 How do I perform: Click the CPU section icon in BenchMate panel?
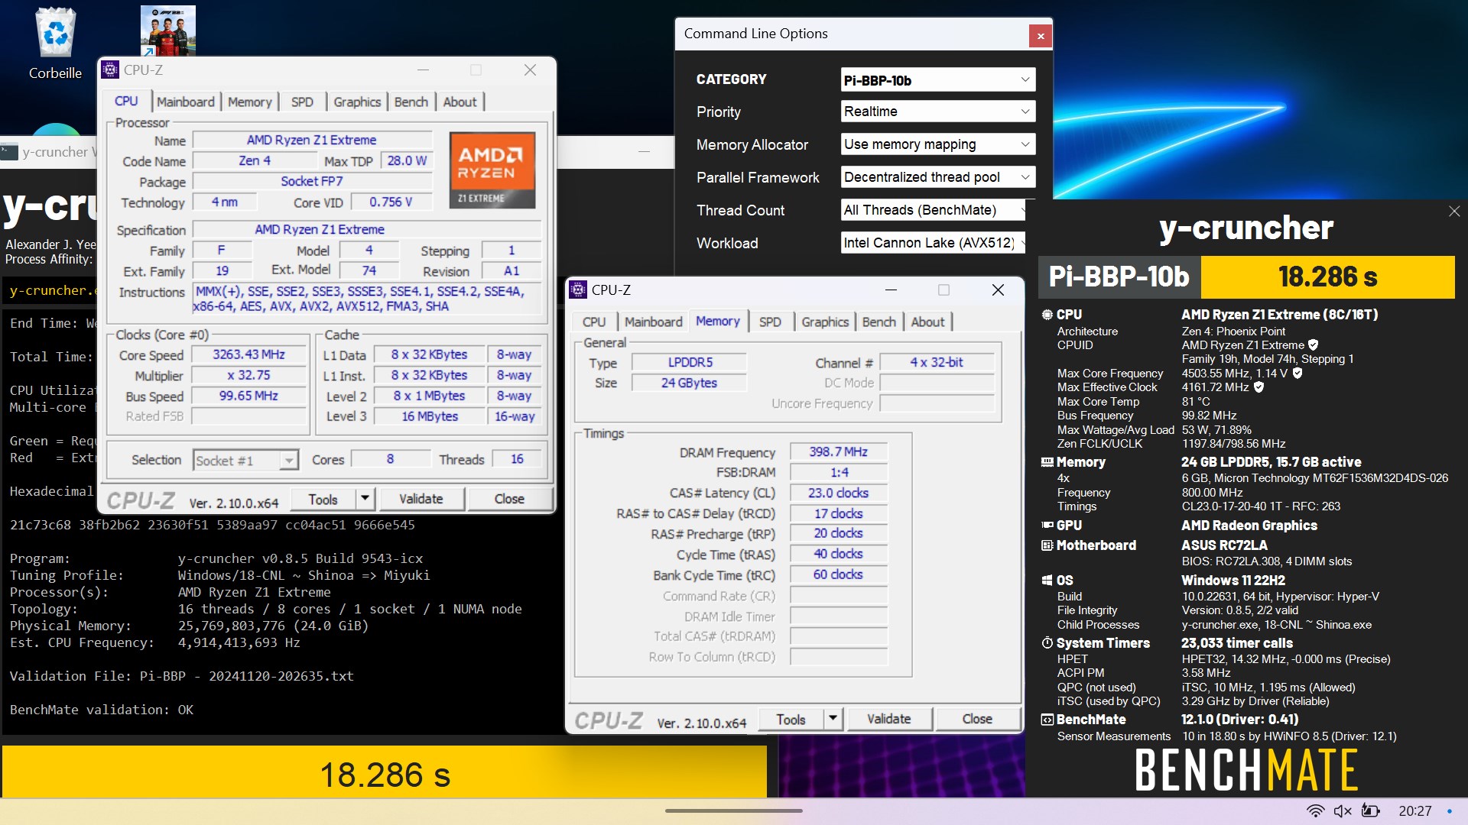click(x=1047, y=315)
